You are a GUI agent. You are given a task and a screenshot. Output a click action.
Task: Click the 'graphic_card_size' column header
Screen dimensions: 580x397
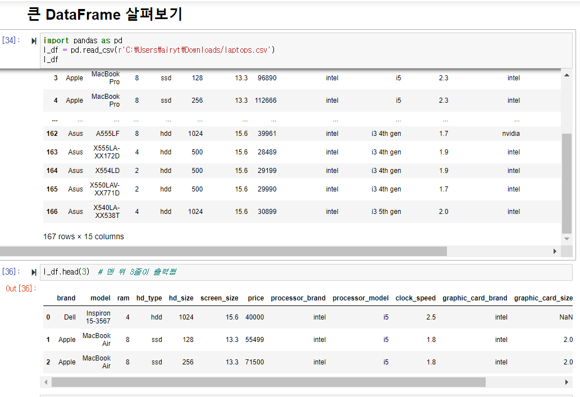coord(544,298)
